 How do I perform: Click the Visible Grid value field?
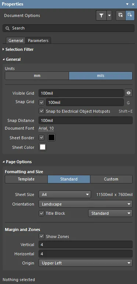pyautogui.click(x=81, y=93)
